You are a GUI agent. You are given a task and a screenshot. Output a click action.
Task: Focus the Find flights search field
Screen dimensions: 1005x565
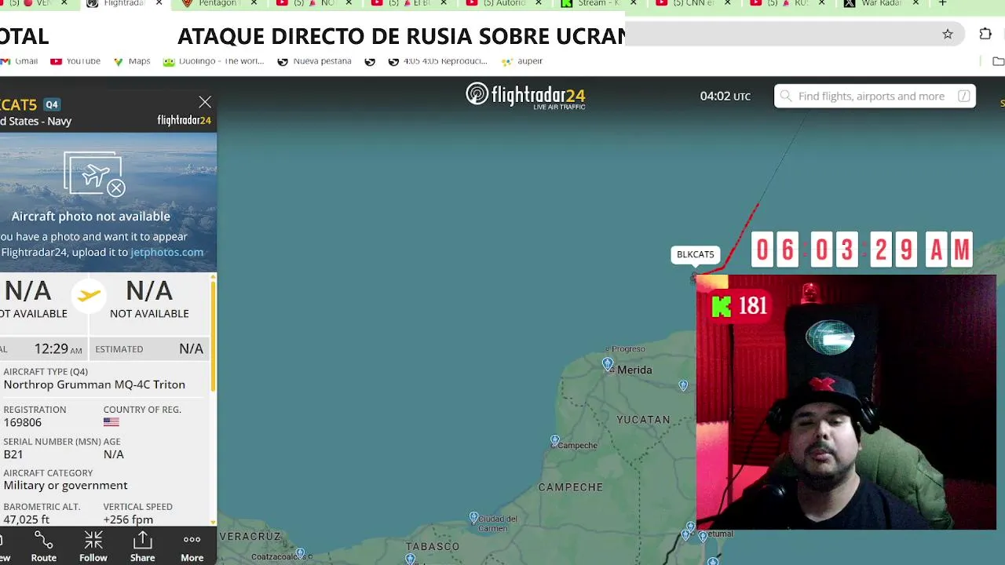click(875, 96)
